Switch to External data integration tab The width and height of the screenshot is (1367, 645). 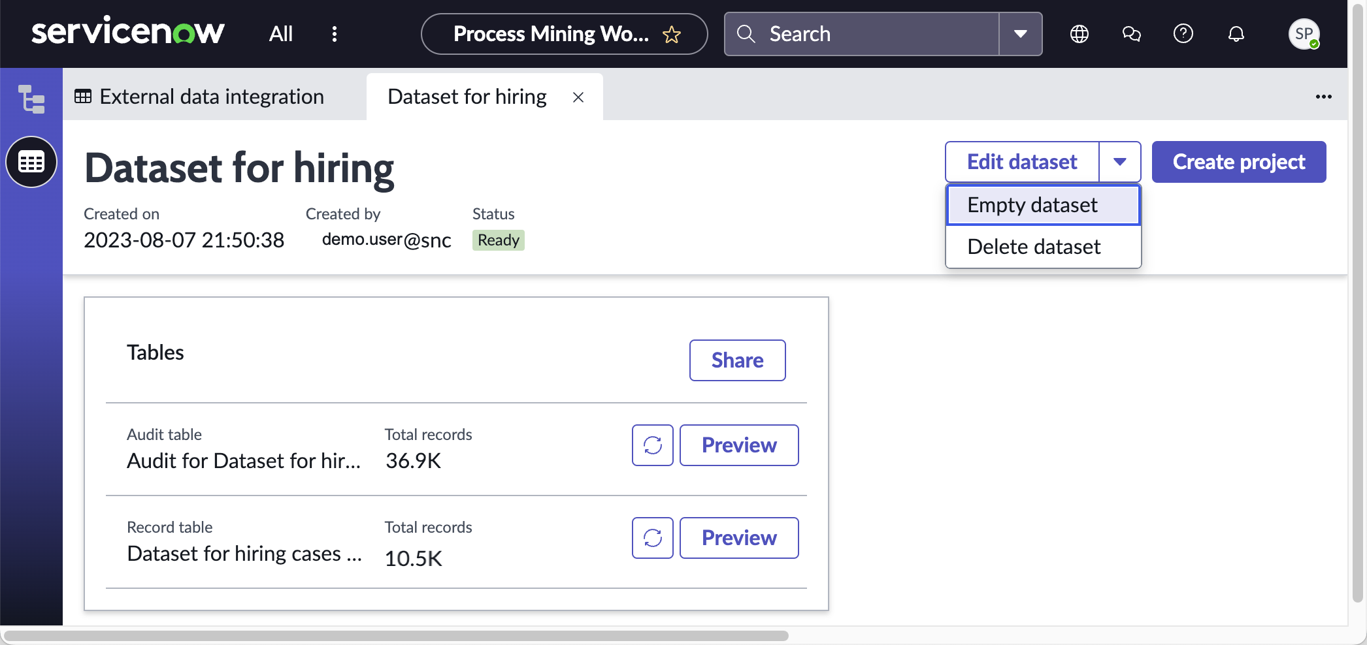[199, 97]
